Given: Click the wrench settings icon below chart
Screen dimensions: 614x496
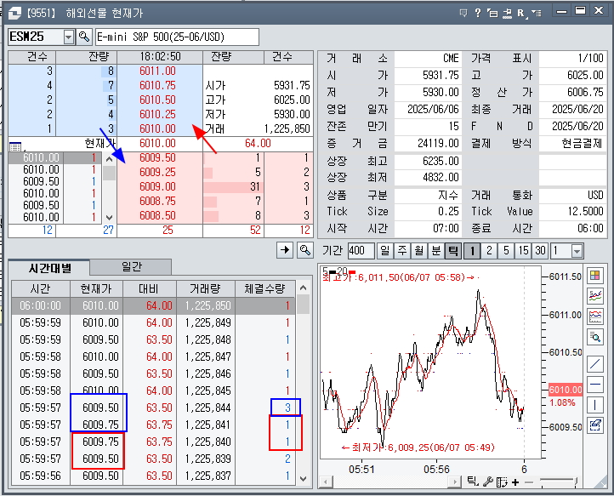Looking at the screenshot, I should pyautogui.click(x=487, y=482).
